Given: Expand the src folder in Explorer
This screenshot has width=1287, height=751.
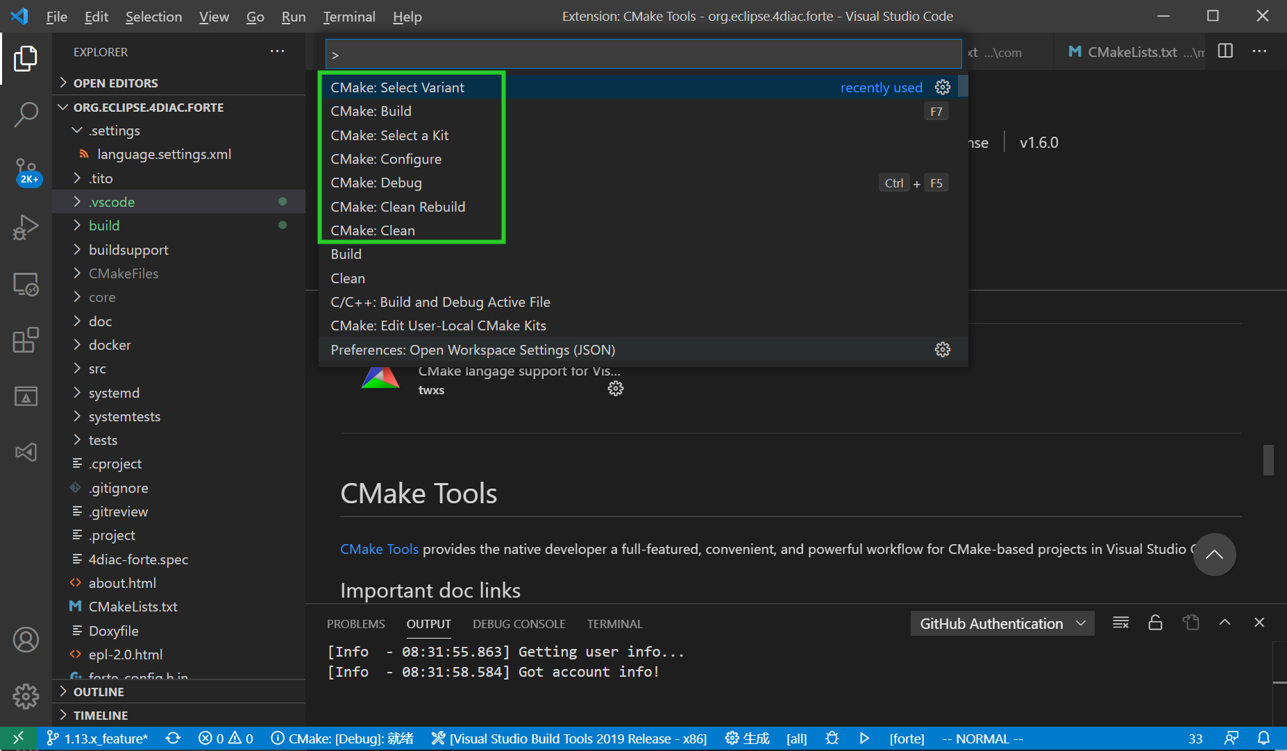Looking at the screenshot, I should click(97, 368).
